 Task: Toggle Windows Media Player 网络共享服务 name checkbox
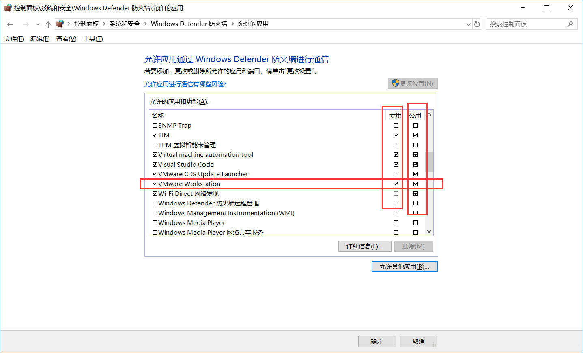point(155,233)
